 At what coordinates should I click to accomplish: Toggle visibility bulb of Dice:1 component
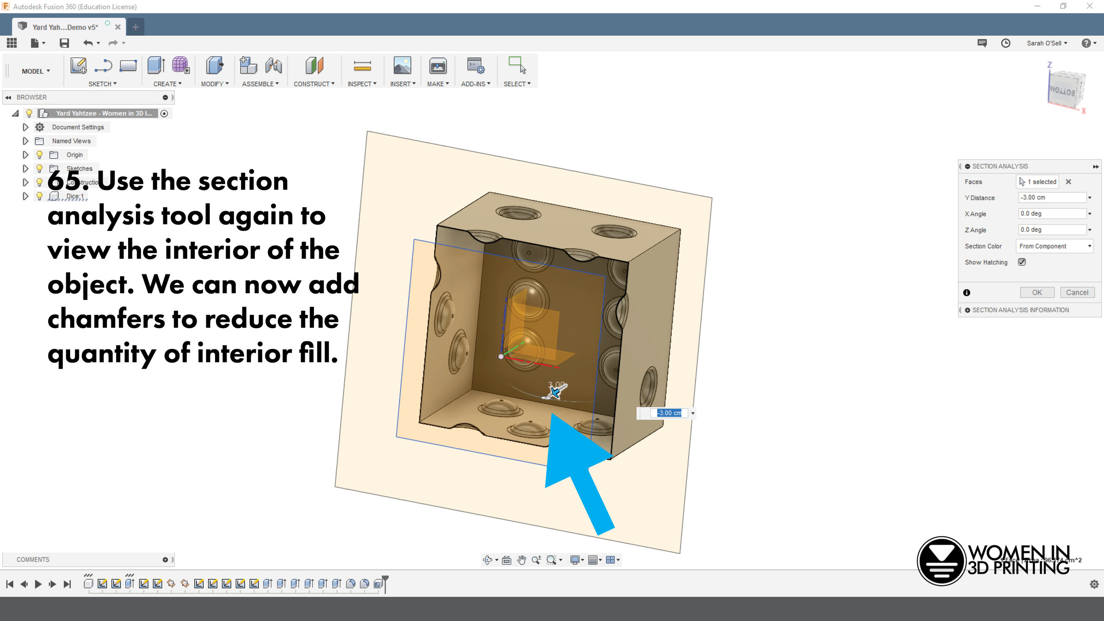tap(39, 196)
